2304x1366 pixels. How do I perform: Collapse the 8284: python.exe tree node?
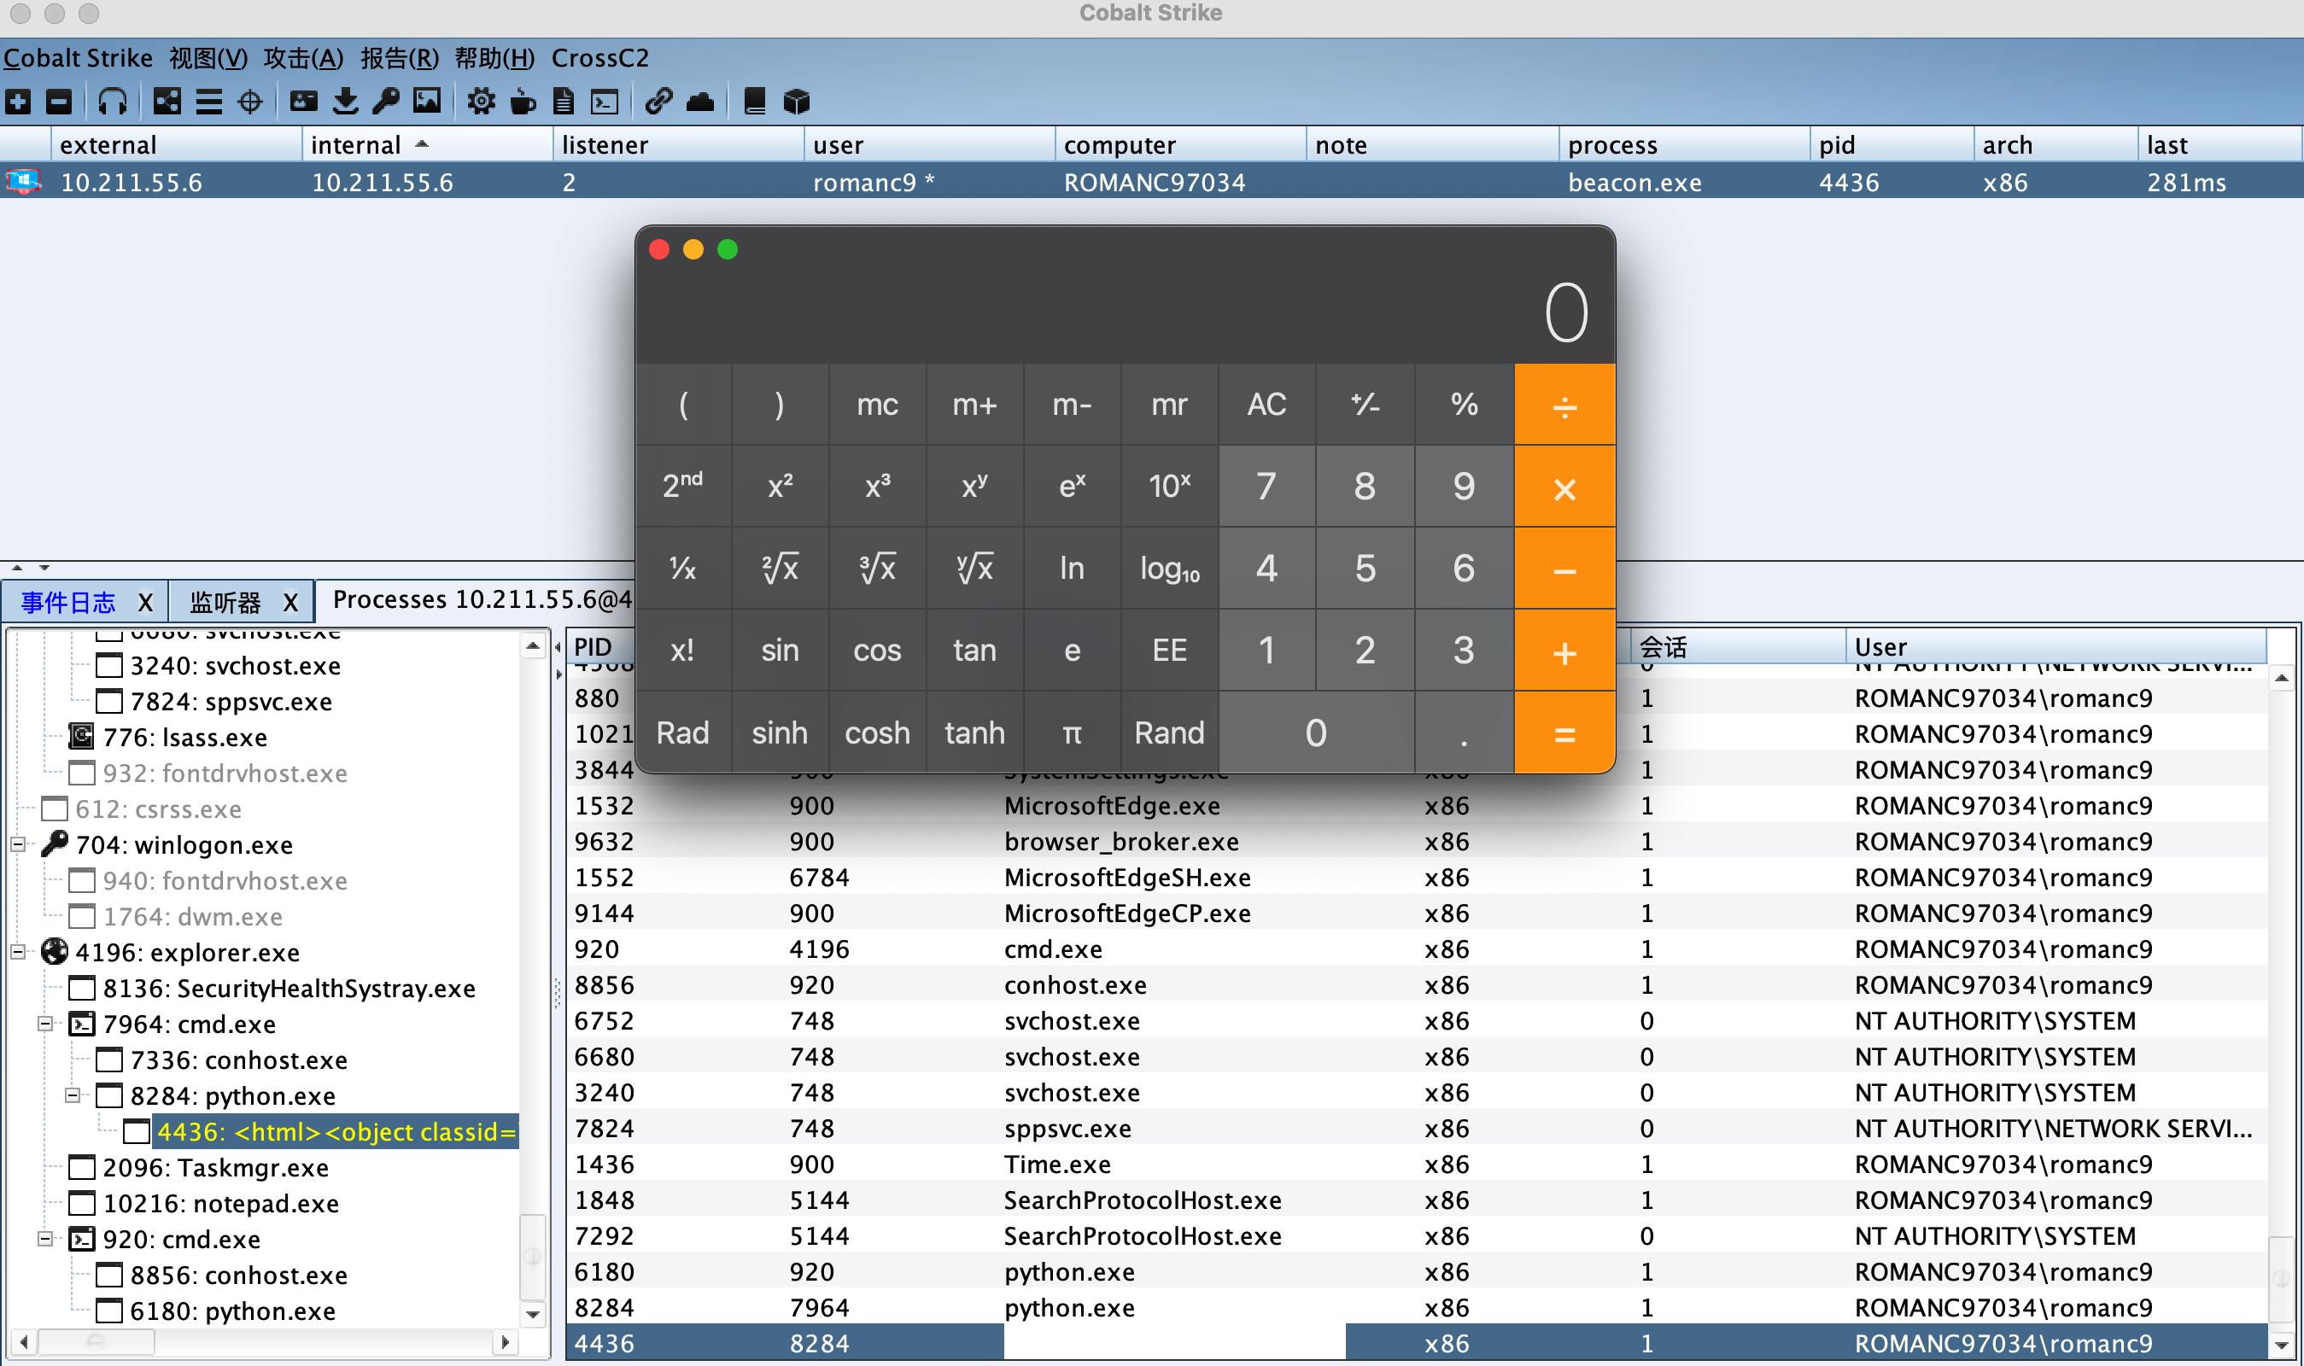pyautogui.click(x=73, y=1095)
